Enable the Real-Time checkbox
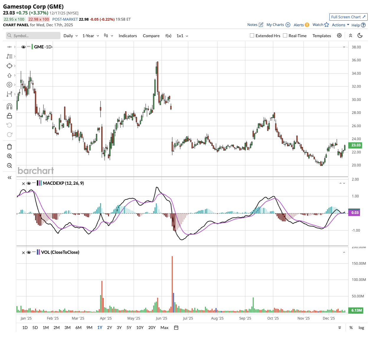 pos(285,35)
